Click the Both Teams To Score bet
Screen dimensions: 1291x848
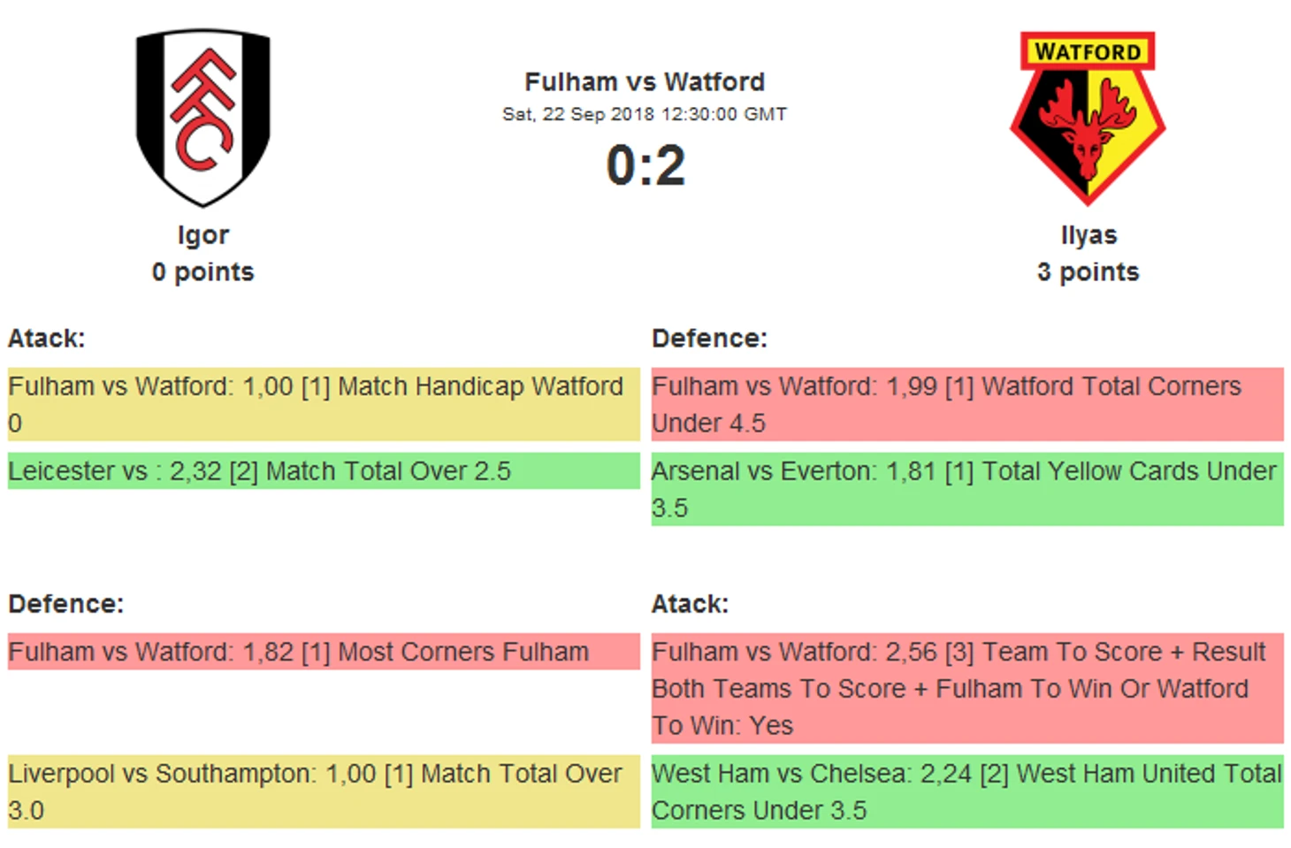pyautogui.click(x=967, y=689)
